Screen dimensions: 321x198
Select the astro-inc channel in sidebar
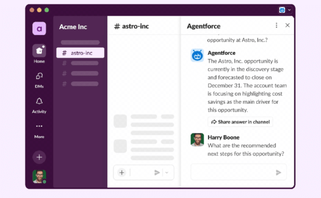pos(80,53)
